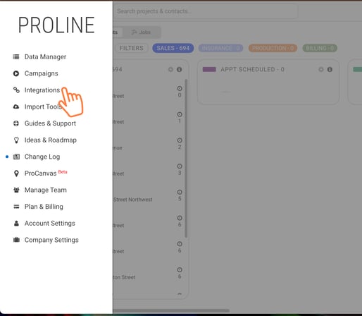Select the PRODUCTION - 0 stage pill

click(x=273, y=48)
